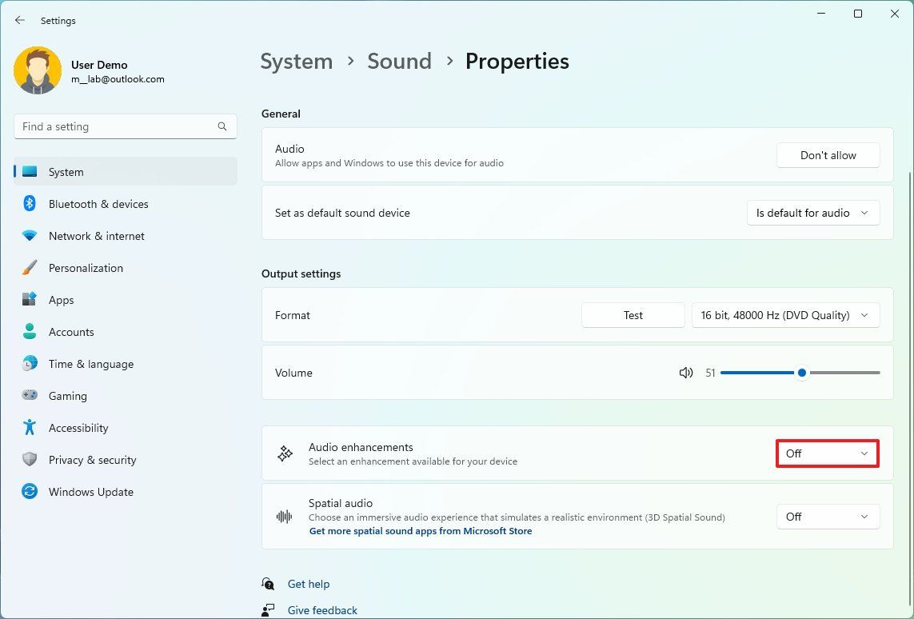
Task: Click the Audio enhancements sparkle icon
Action: [284, 453]
